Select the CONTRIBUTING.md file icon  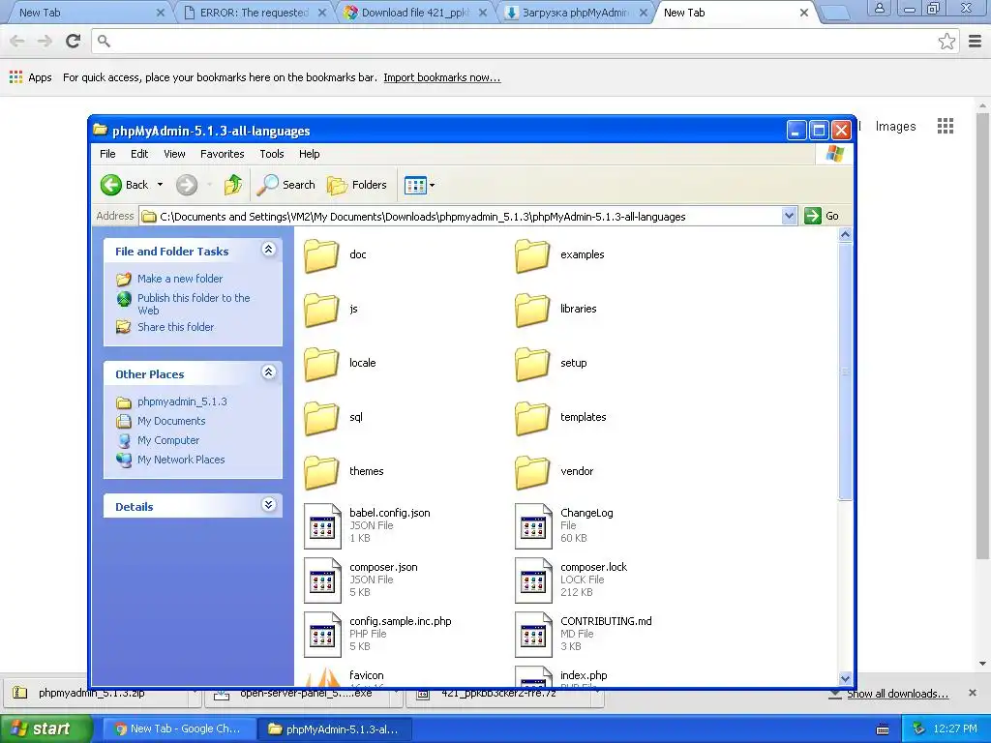point(533,635)
